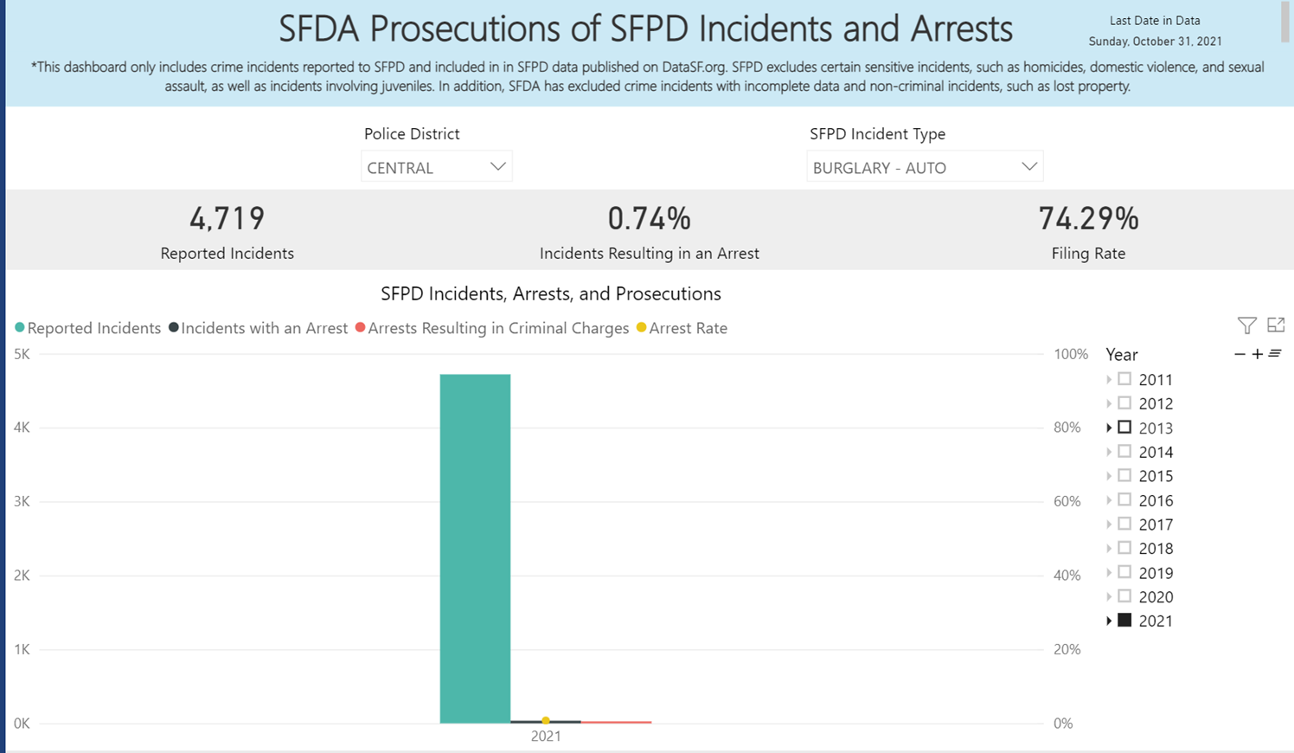Select the red criminal charges bar
Viewport: 1294px width, 753px height.
click(616, 722)
